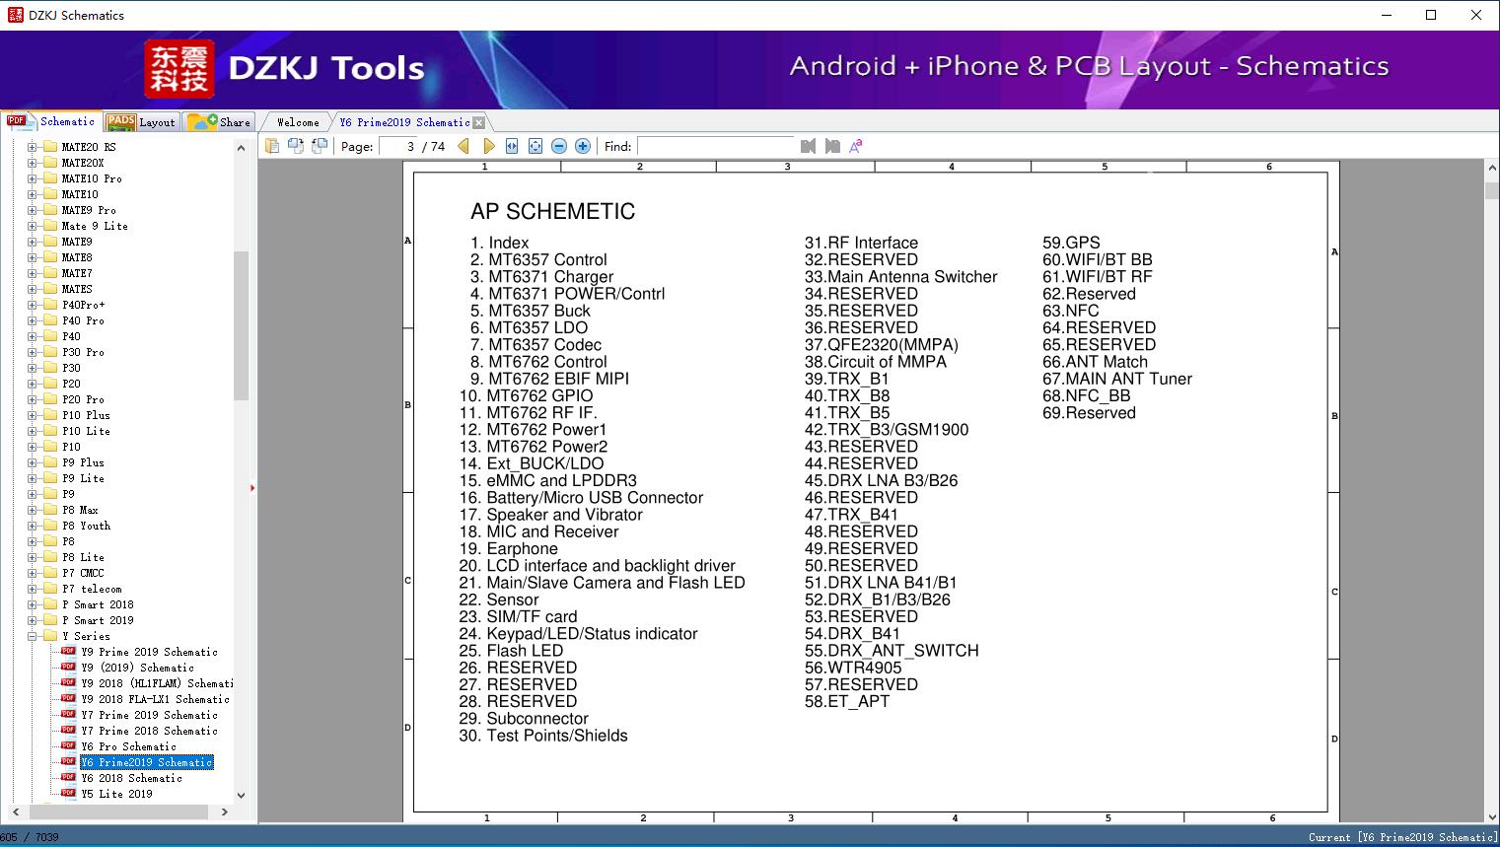Click the fit width icon
Screen dimensions: 1500x847
(x=512, y=146)
